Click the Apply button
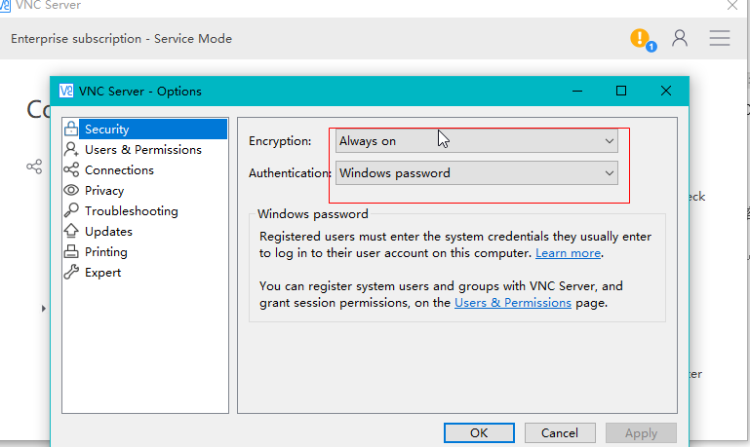 [x=641, y=432]
